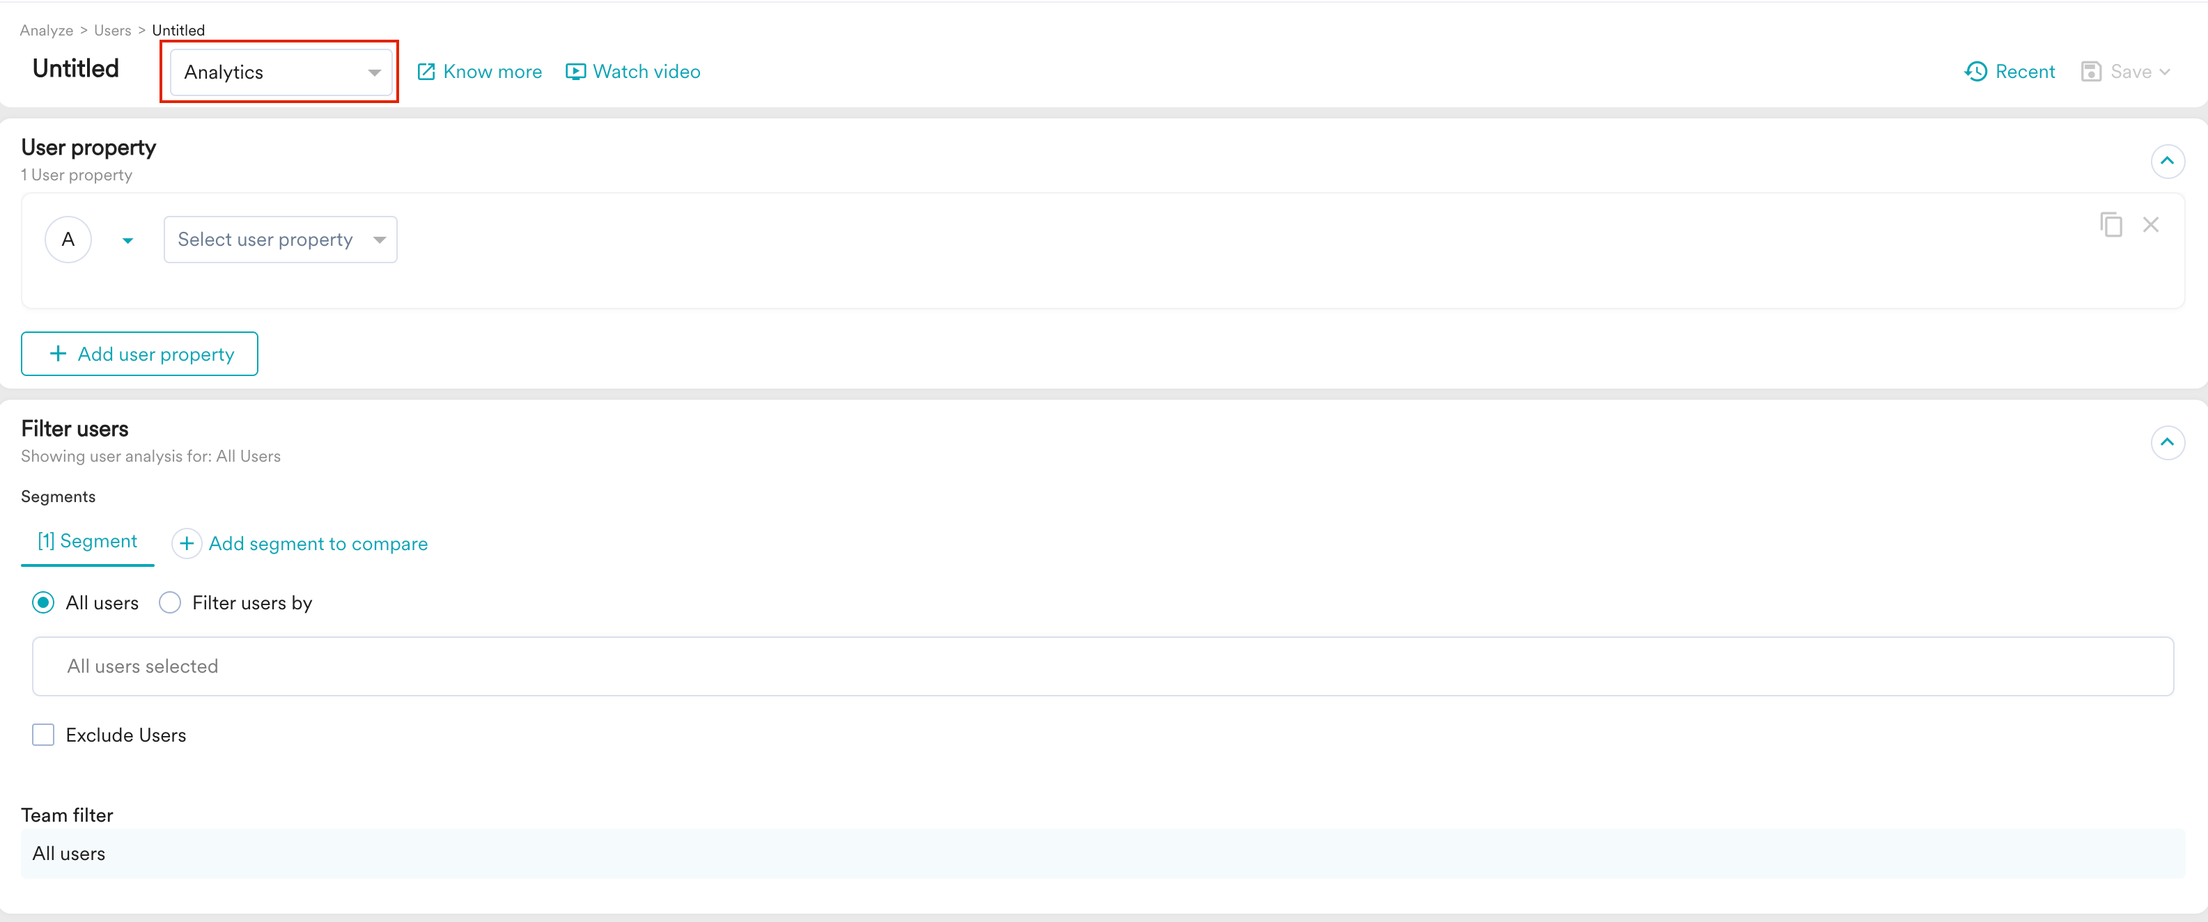Click the circled plus segment icon

click(187, 544)
